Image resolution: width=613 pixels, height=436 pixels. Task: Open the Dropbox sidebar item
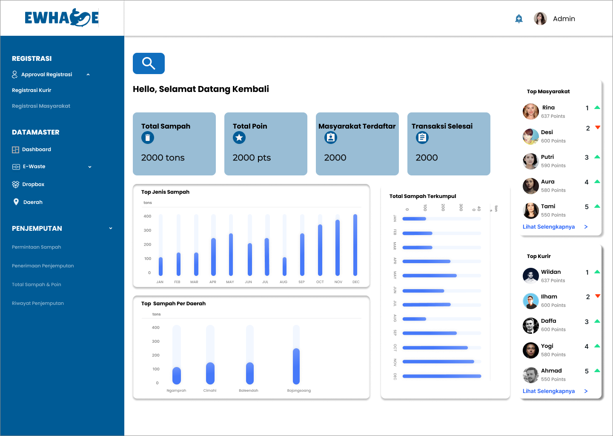point(33,184)
